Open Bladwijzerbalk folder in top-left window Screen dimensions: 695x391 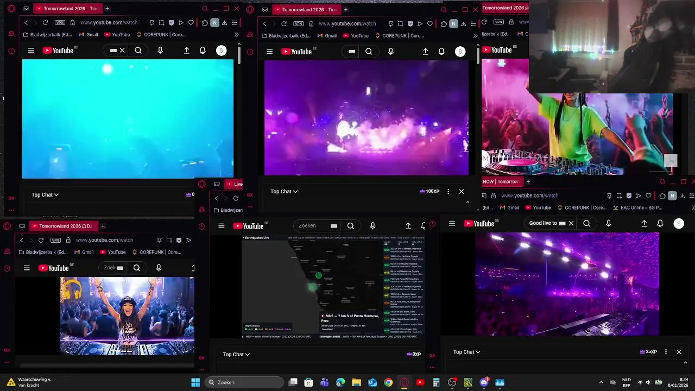[48, 35]
